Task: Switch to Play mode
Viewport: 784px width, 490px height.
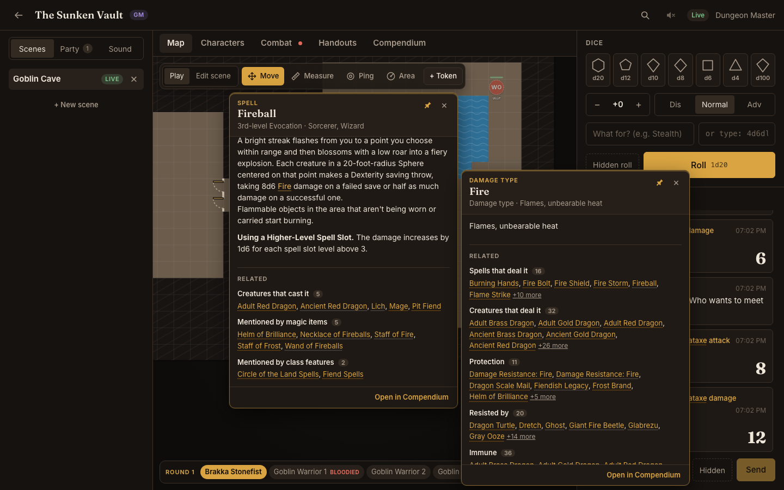Action: click(177, 76)
